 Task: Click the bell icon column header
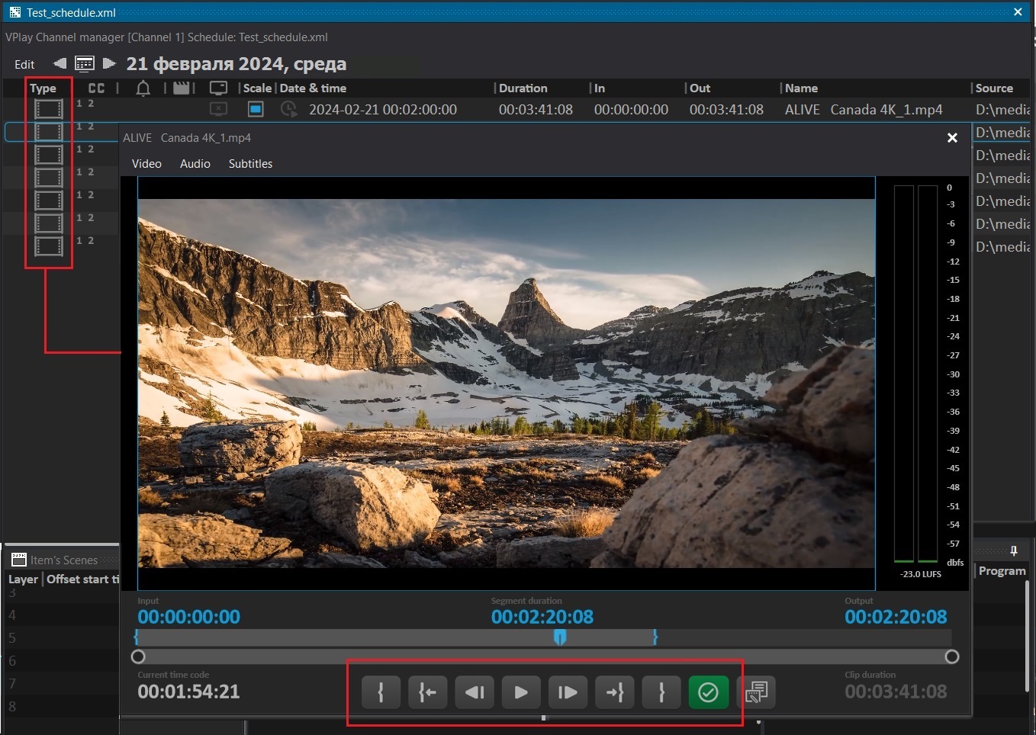point(143,88)
